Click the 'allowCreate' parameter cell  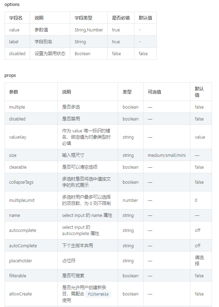pyautogui.click(x=31, y=294)
